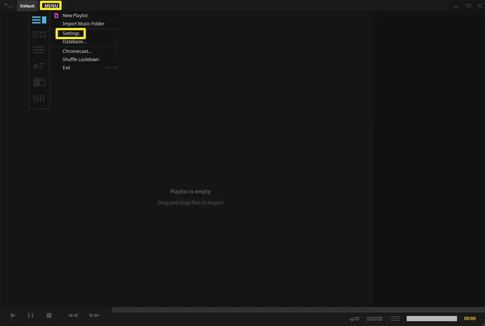The image size is (485, 326).
Task: Expand the Chromecast... submenu
Action: 85,51
